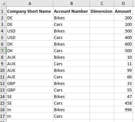Screen dimensions: 135x122
Task: Click the Amount header cell
Action: (123, 11)
